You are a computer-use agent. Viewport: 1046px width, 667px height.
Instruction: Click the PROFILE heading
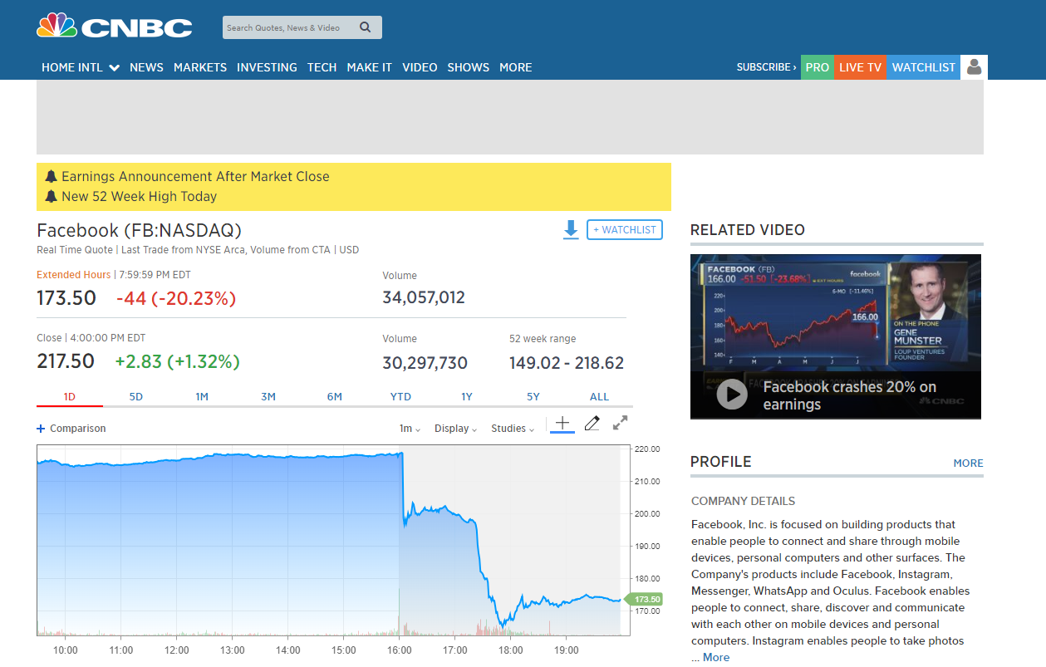click(720, 462)
